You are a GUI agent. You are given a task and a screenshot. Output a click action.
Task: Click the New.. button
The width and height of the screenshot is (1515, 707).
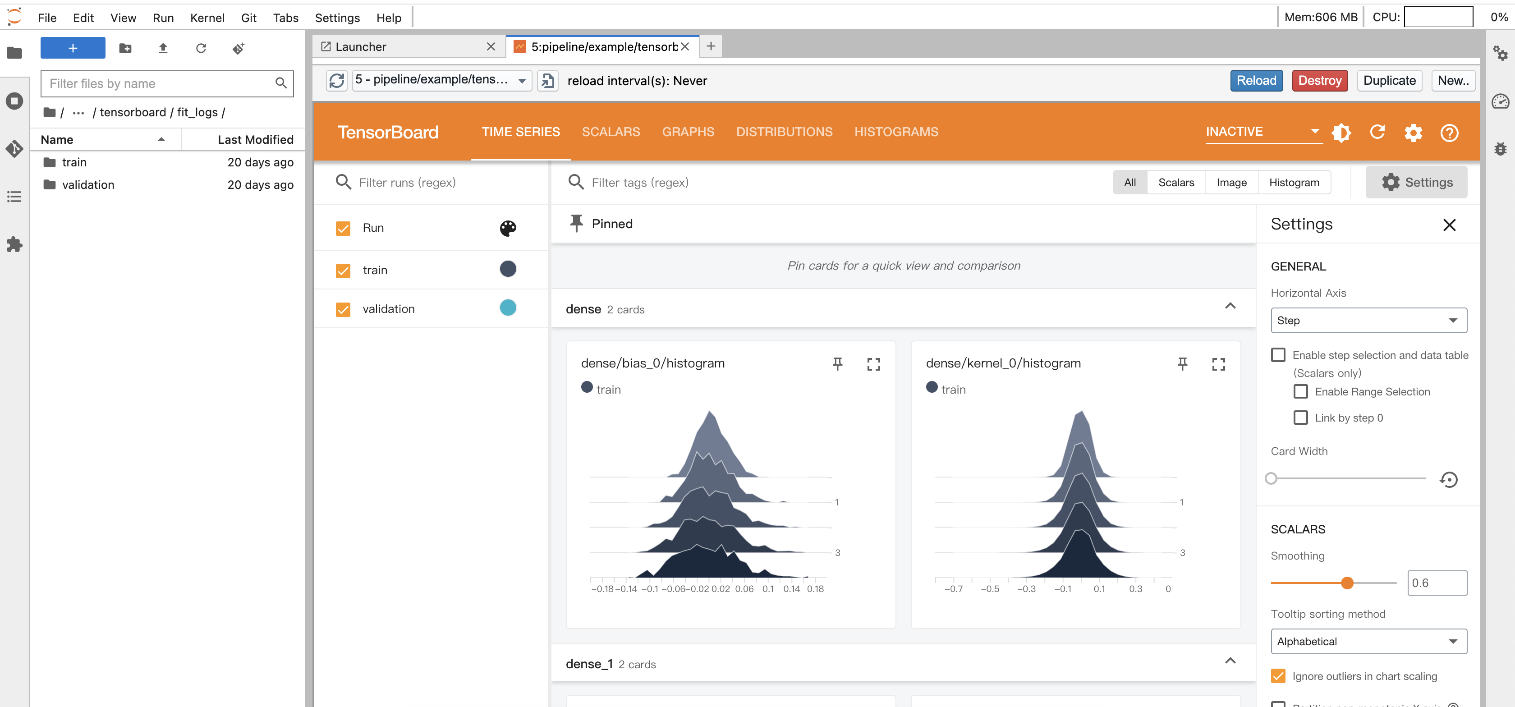coord(1453,81)
